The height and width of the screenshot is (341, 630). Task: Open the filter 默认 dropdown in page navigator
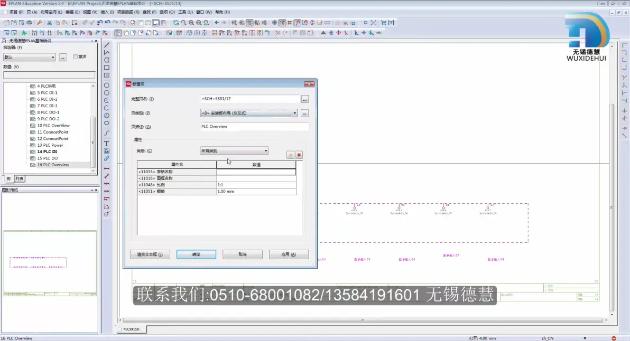pyautogui.click(x=53, y=58)
